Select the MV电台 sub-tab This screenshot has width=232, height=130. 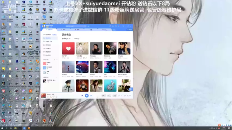[77, 39]
